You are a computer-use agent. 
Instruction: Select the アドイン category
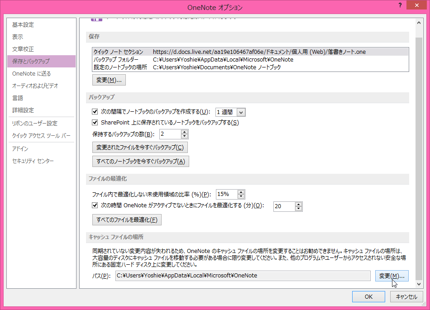pos(41,148)
